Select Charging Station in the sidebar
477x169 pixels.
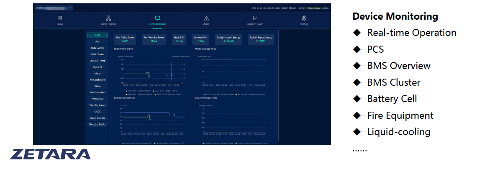click(97, 124)
